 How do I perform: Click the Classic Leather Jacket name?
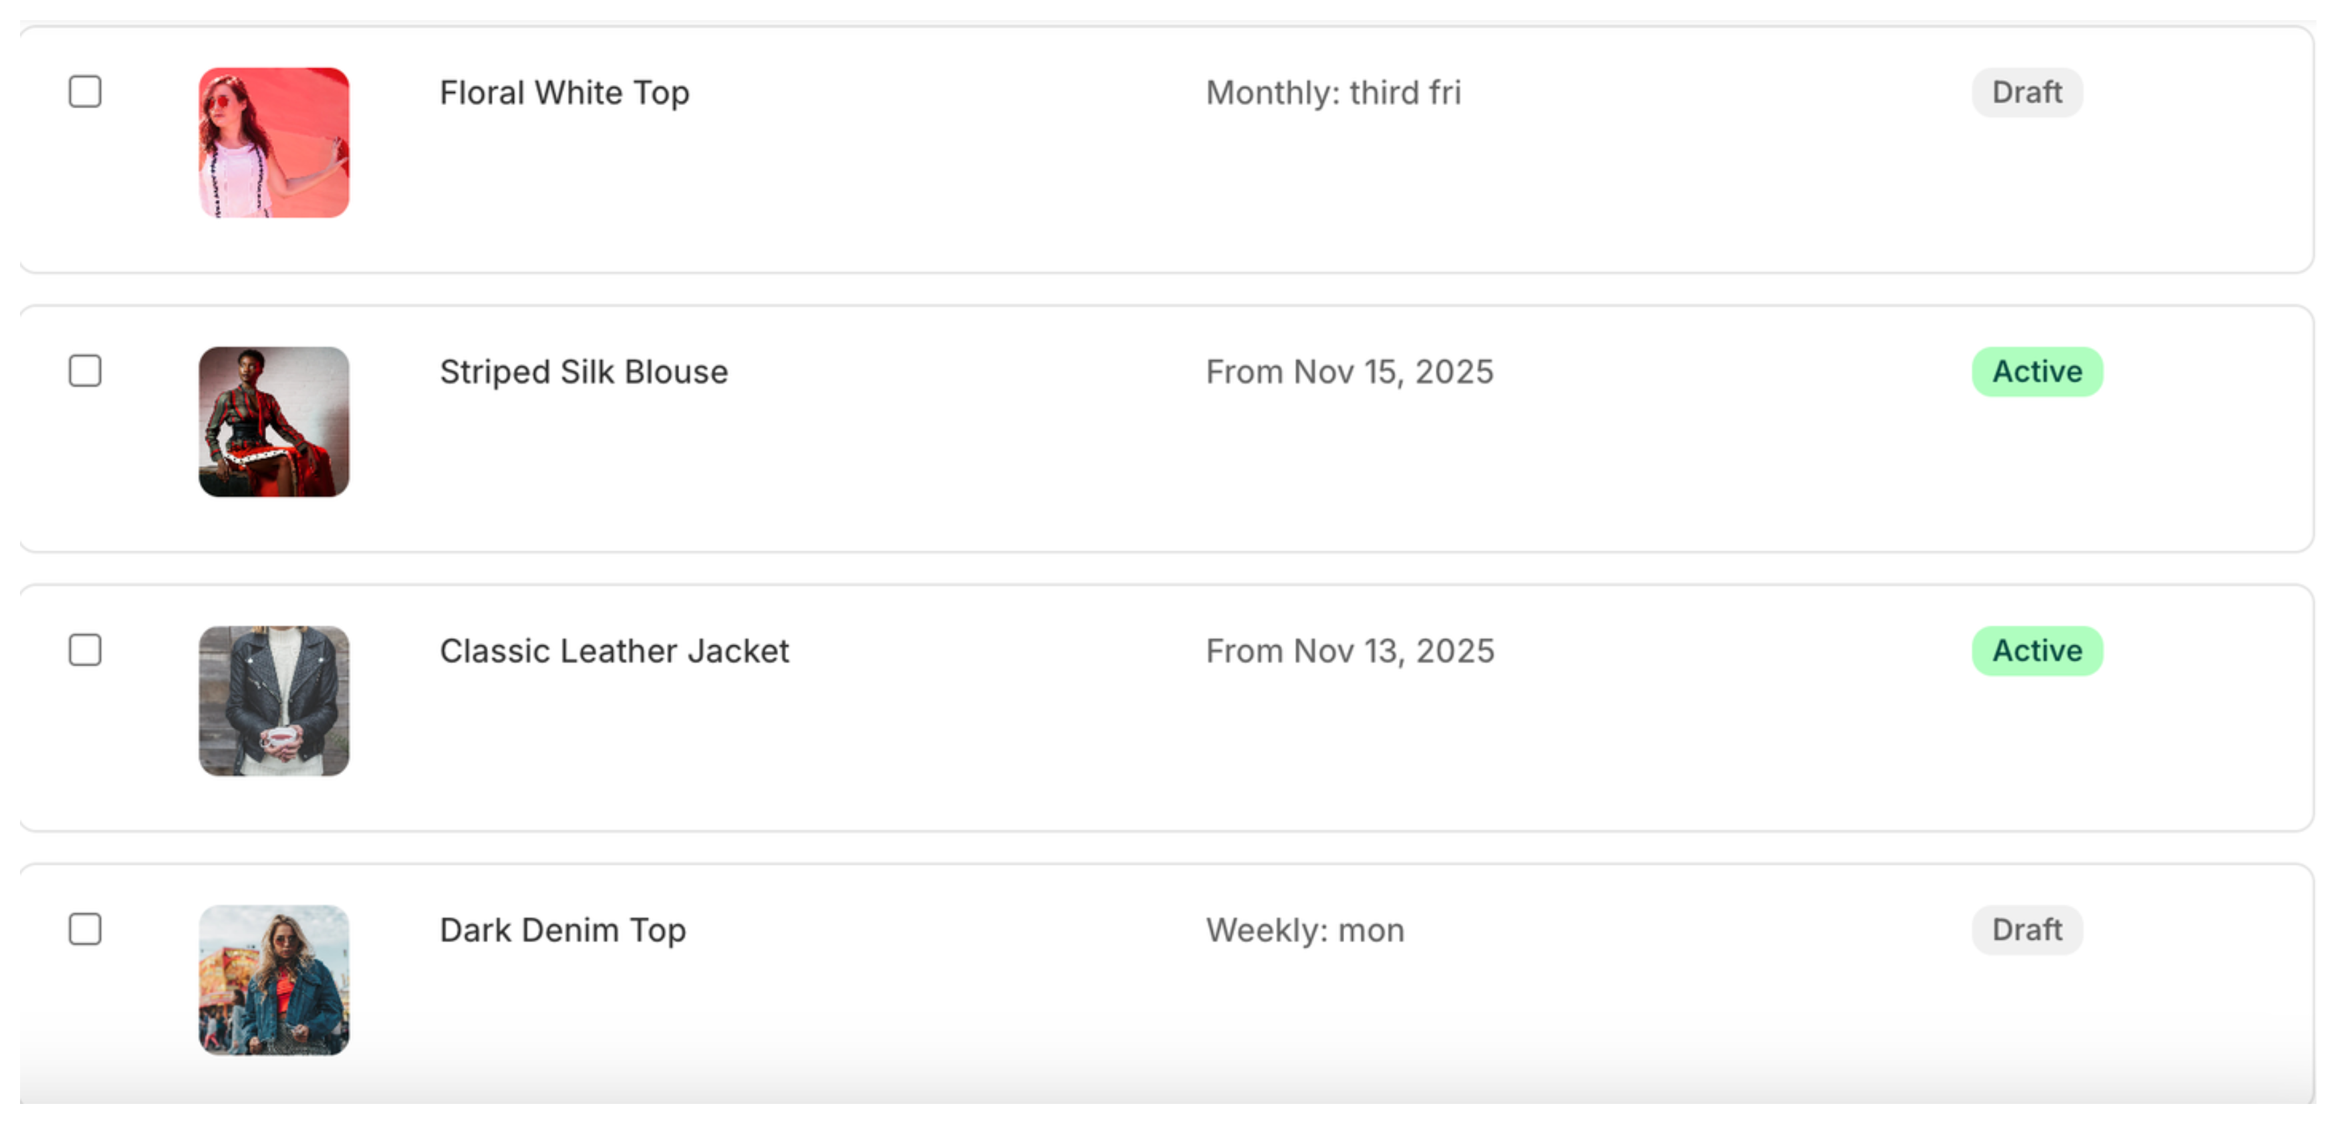(x=615, y=650)
